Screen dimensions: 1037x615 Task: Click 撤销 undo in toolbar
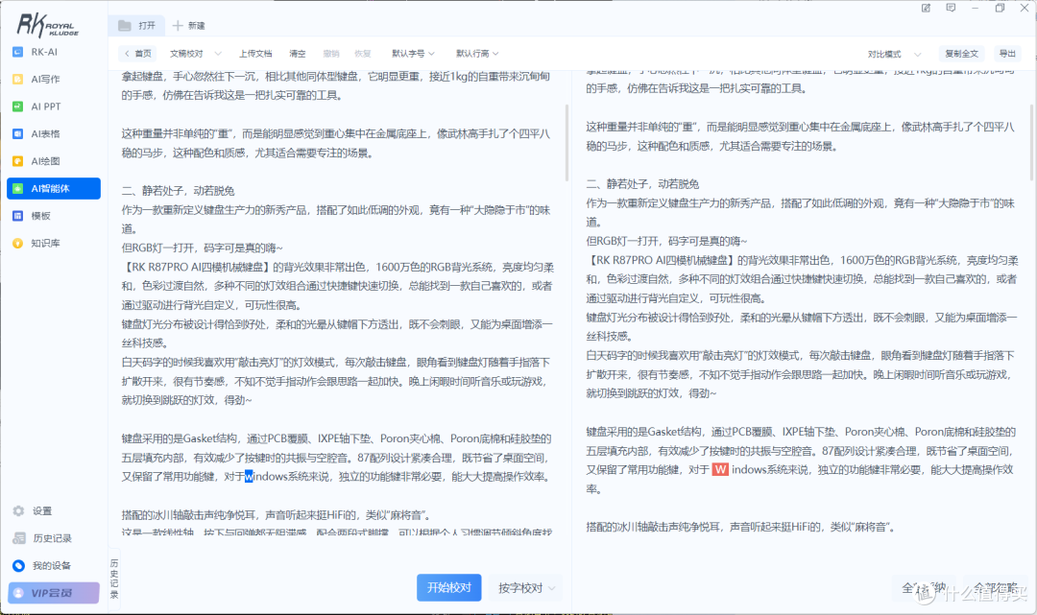pos(330,54)
